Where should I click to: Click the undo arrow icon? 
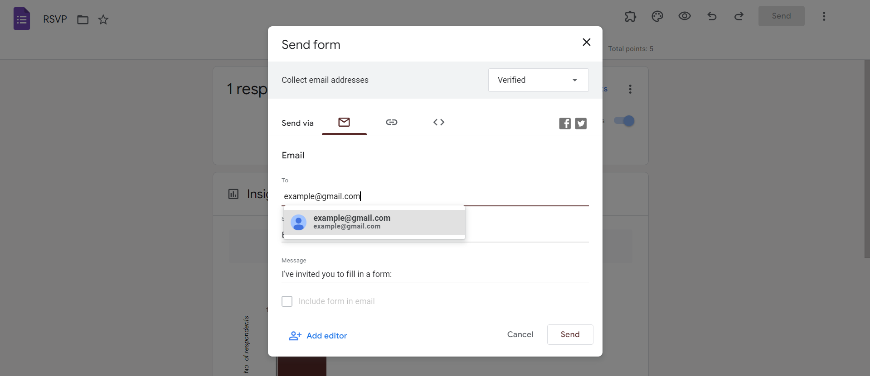pos(712,16)
